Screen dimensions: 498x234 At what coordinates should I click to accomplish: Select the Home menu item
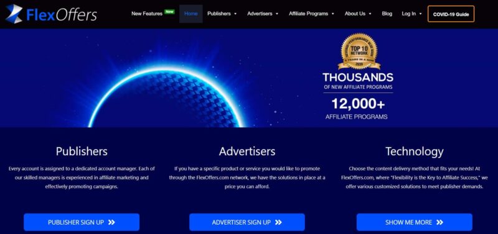click(191, 14)
